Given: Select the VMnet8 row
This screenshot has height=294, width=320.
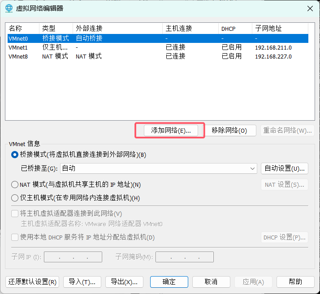Looking at the screenshot, I should tap(158, 56).
